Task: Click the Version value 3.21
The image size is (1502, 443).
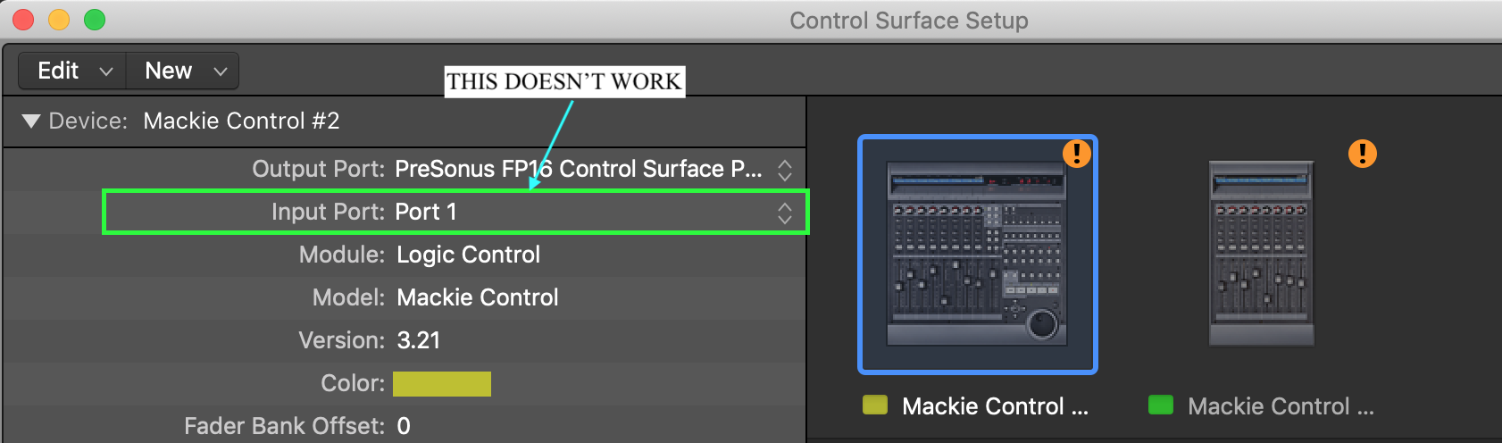Action: [418, 340]
